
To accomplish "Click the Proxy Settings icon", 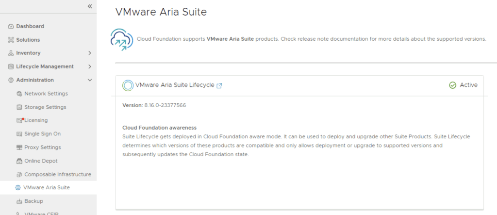I will click(x=19, y=148).
